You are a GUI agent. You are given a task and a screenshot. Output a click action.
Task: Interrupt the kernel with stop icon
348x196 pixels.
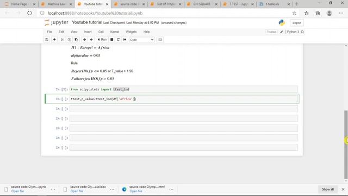(112, 40)
